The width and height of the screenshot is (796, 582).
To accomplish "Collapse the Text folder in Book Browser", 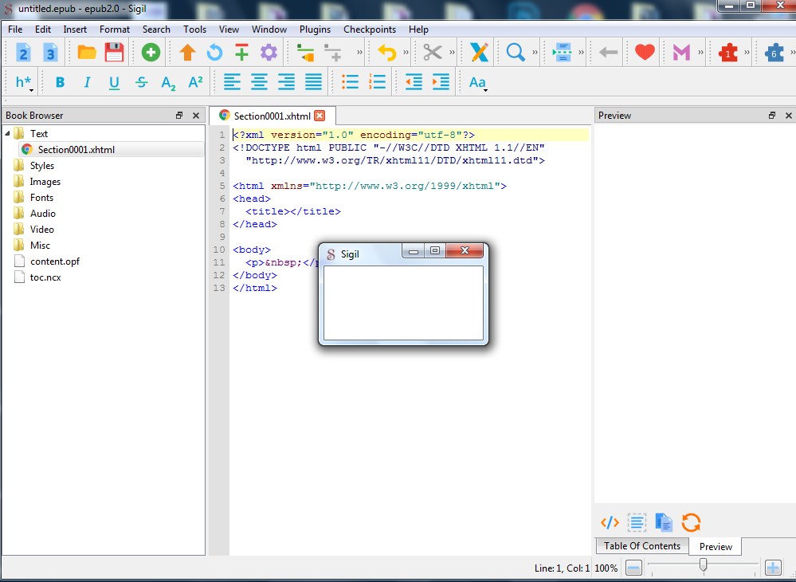I will 8,133.
